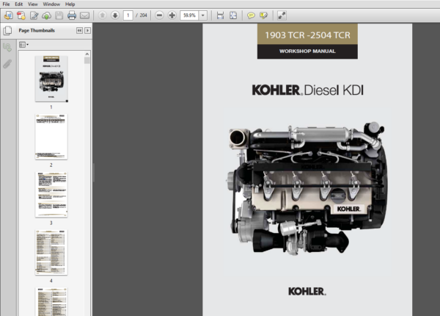Go to previous page arrow

103,15
